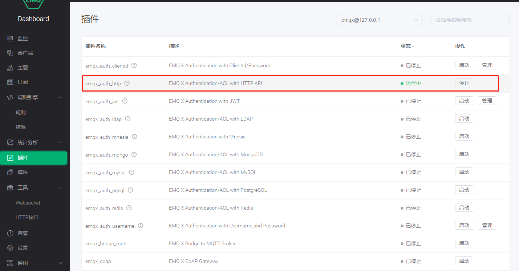
Task: Start the emqx_auth_mongo plugin
Action: click(464, 154)
